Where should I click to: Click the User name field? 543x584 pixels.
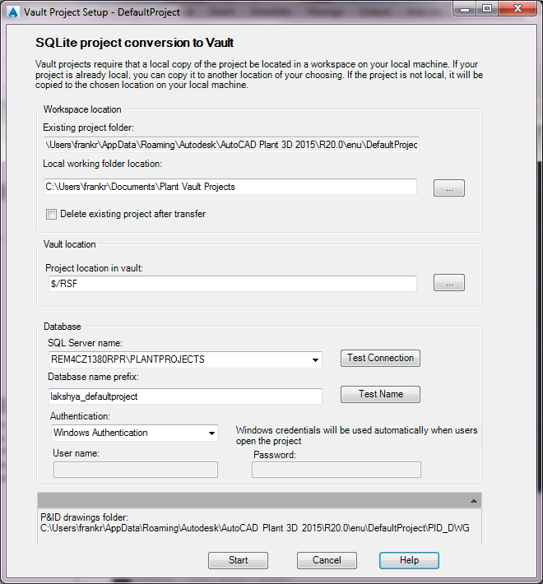pos(136,470)
